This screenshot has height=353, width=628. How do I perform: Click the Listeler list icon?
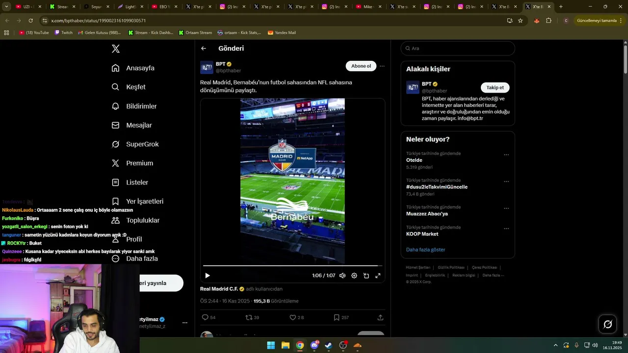(x=115, y=182)
